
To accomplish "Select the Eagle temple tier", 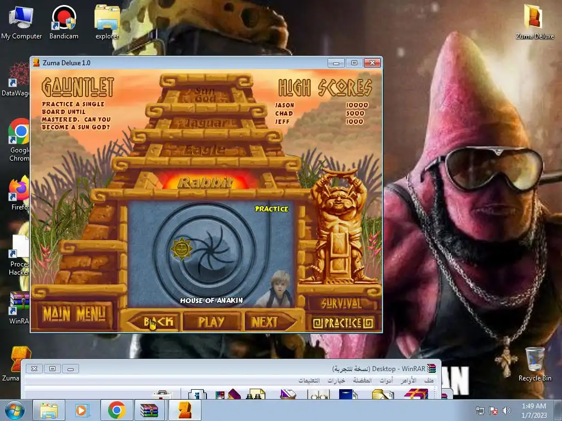I will point(205,150).
